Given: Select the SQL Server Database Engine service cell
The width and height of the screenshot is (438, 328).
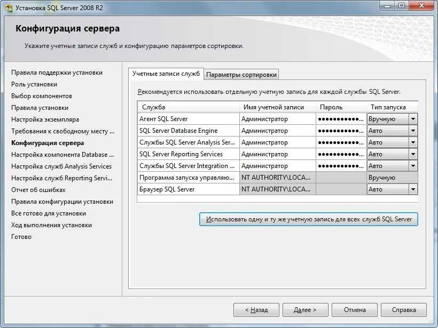Looking at the screenshot, I should pos(189,131).
